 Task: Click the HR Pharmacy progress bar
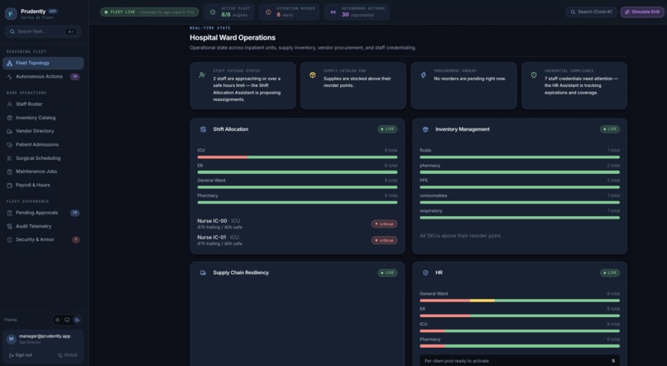click(x=520, y=346)
